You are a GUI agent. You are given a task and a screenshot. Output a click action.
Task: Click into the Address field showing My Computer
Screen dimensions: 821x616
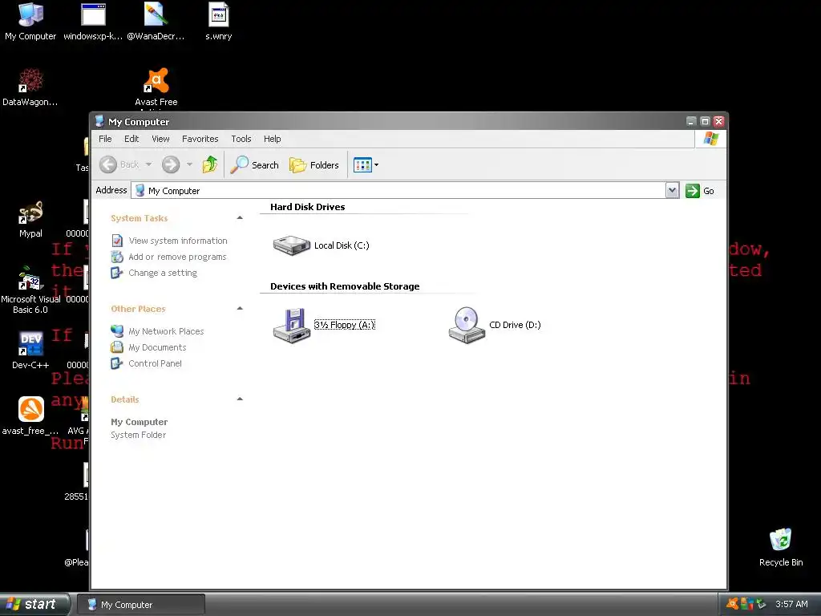(399, 191)
